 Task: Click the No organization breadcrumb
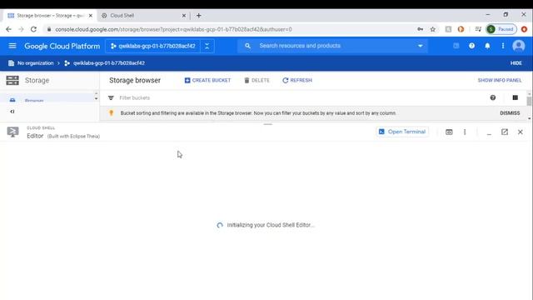click(x=35, y=63)
